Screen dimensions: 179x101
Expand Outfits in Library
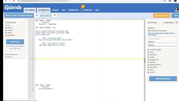coord(151,57)
